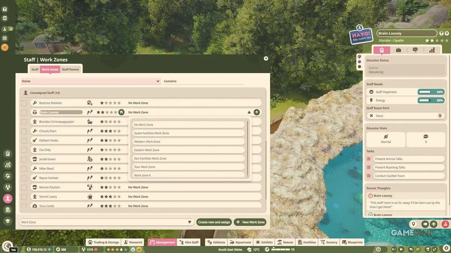Open the staff overview icon in left sidebar
Screen dimensions: 451x253
(x=8, y=198)
